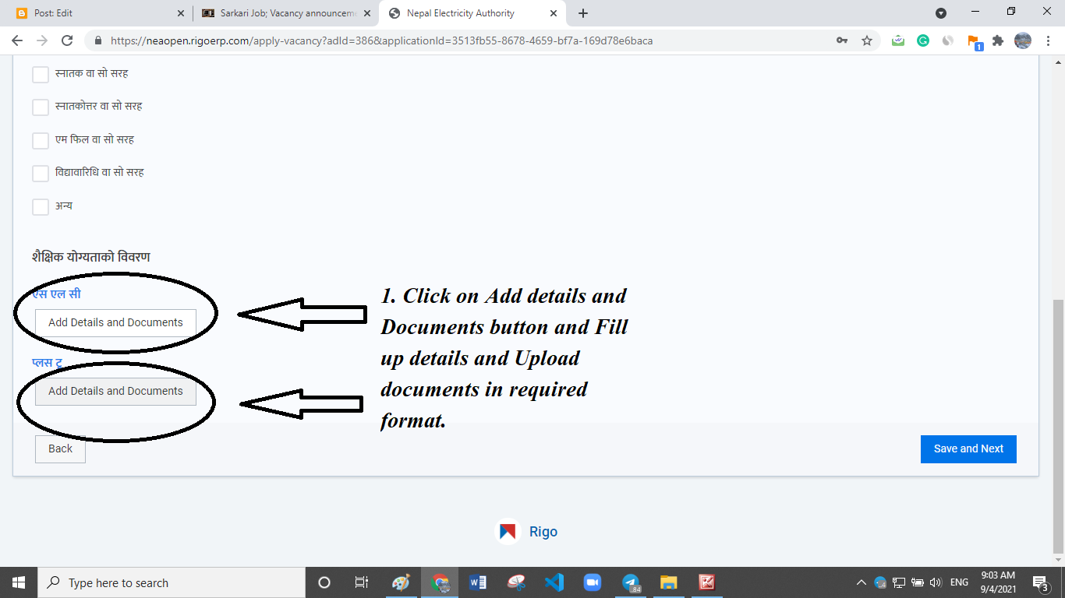1065x598 pixels.
Task: Open Telegram from the taskbar
Action: (x=631, y=582)
